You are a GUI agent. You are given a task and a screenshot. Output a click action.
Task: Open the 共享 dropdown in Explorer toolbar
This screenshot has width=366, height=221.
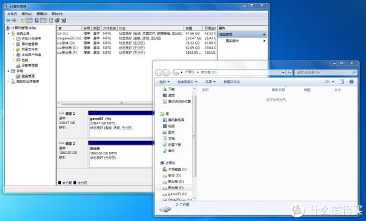pos(210,82)
